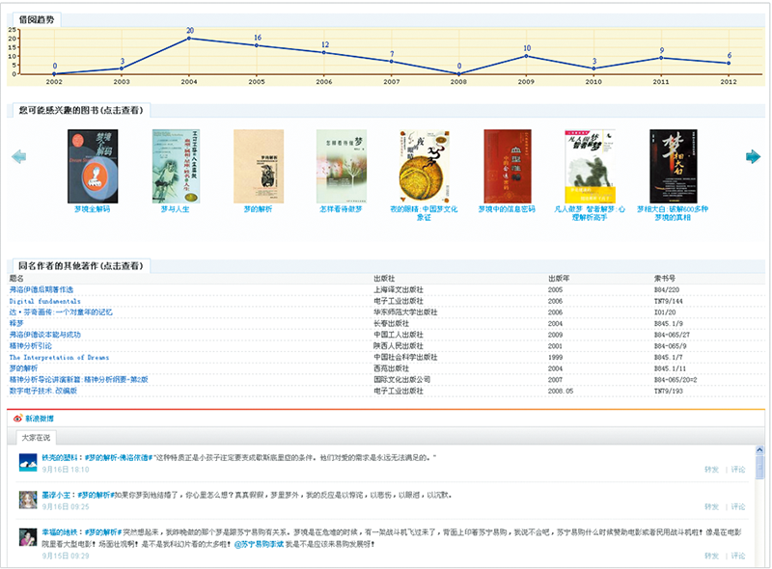Viewport: 772px width, 569px height.
Task: Click the Sina Weibo logo icon
Action: coord(18,420)
